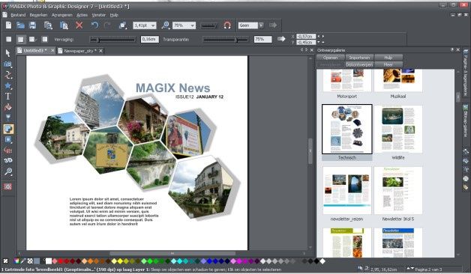Select the Photo tool camera icon
Image resolution: width=471 pixels, height=274 pixels.
click(x=7, y=64)
